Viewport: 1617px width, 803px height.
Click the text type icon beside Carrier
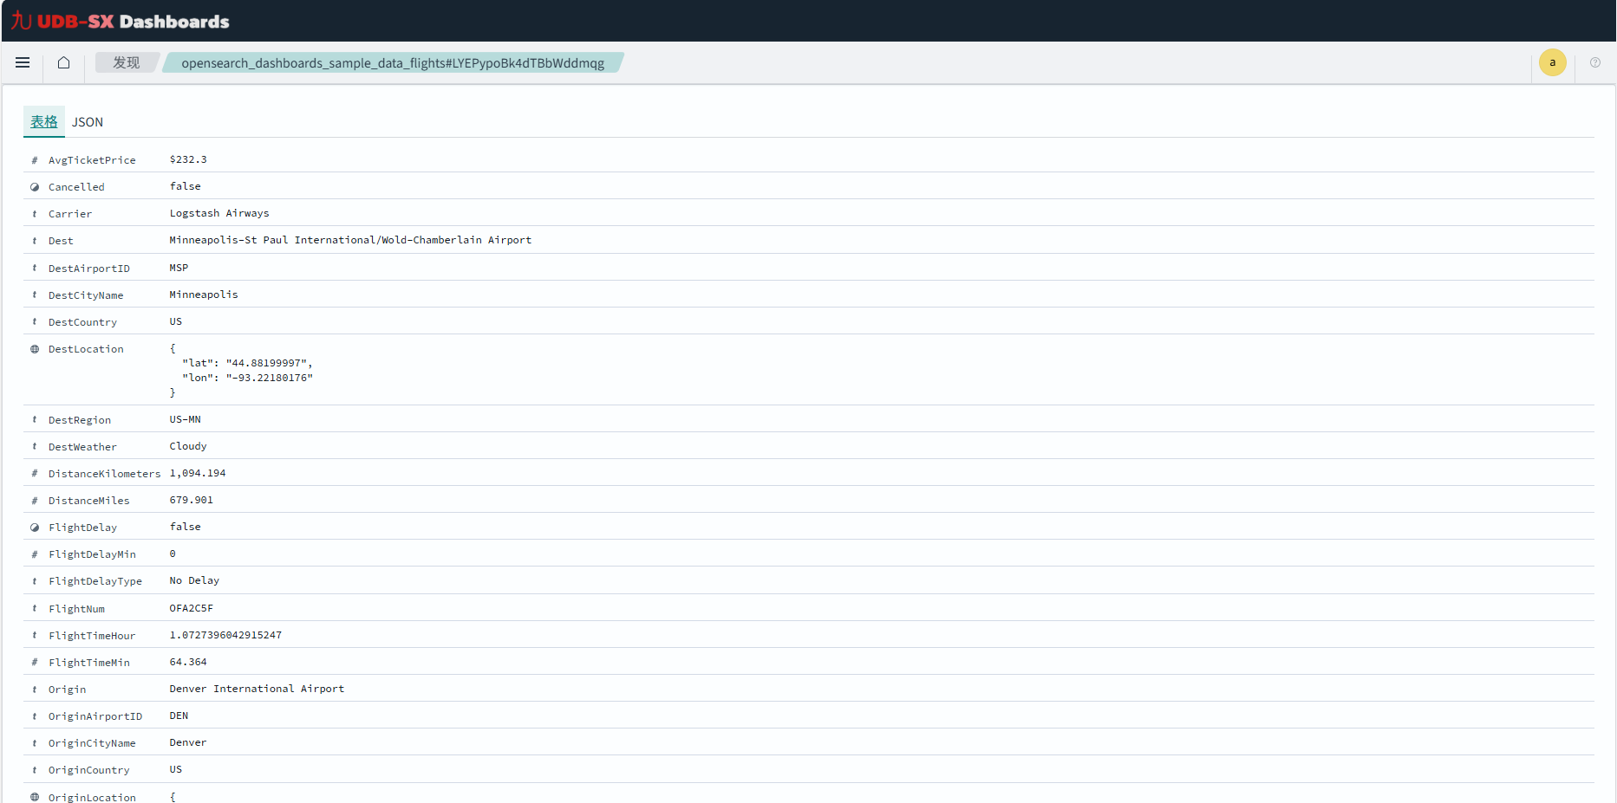coord(34,213)
